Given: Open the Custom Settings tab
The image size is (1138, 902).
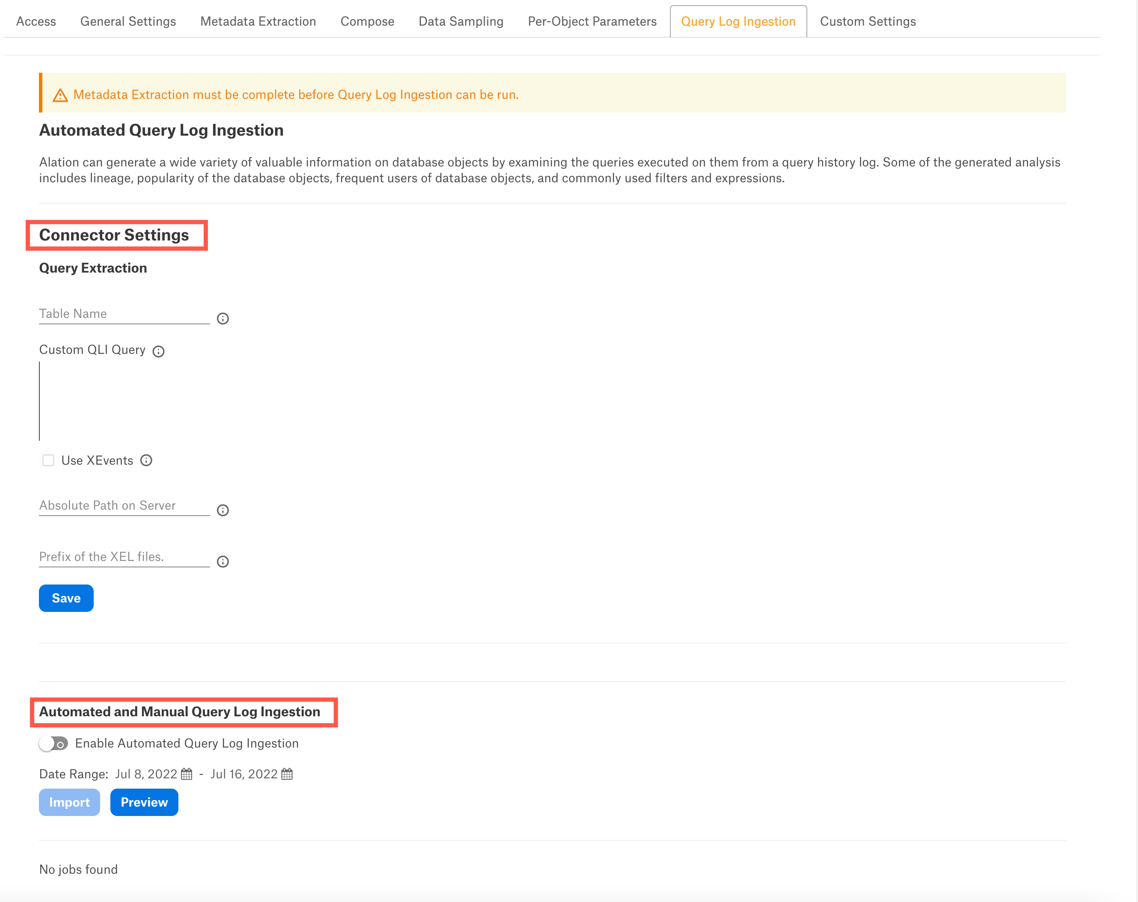Looking at the screenshot, I should point(868,22).
